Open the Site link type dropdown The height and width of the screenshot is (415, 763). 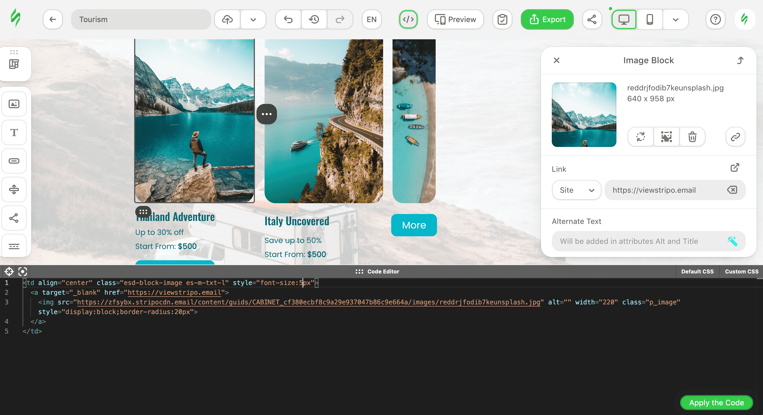[576, 190]
